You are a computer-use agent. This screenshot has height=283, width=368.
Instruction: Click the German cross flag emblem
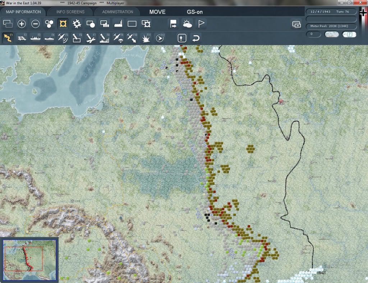pyautogui.click(x=363, y=13)
